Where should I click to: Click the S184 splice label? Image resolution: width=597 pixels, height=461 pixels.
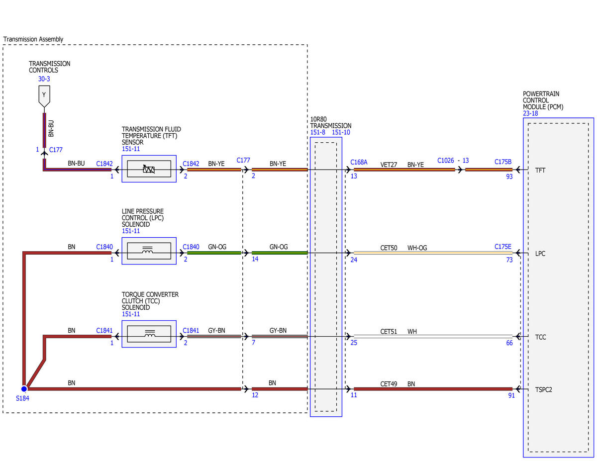23,398
